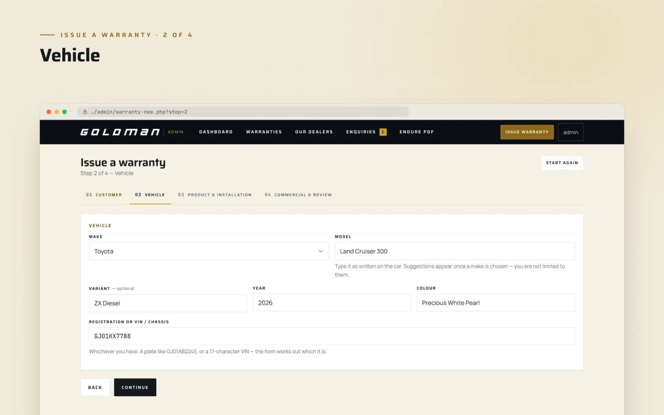
Task: Open the Dashboard nav item
Action: [x=216, y=132]
